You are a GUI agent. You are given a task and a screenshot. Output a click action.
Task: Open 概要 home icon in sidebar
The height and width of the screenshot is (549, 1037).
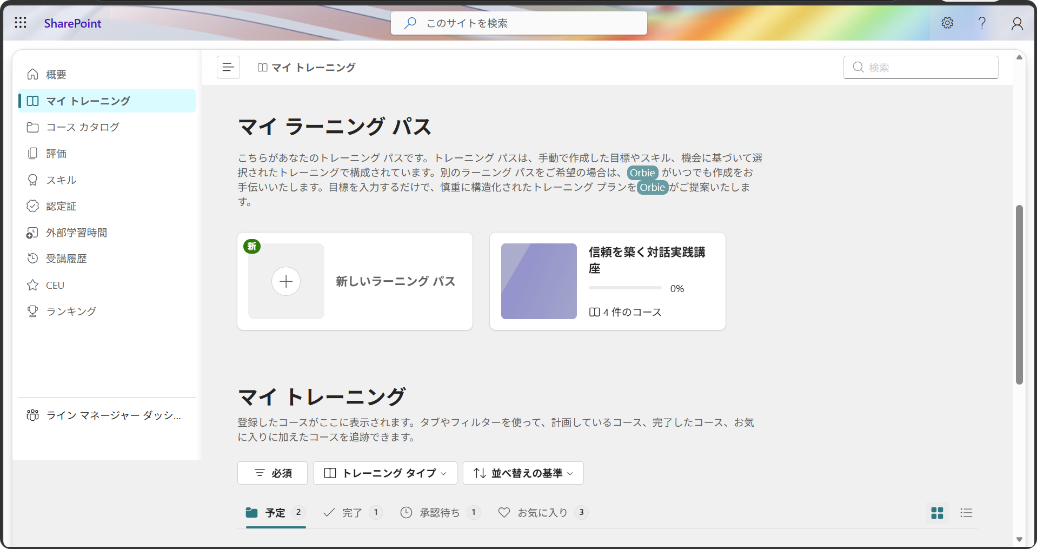coord(32,74)
